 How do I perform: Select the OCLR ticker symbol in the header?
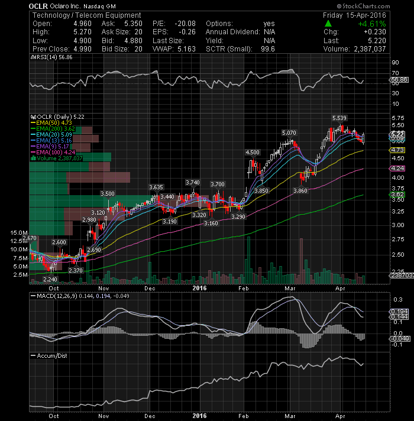[38, 6]
